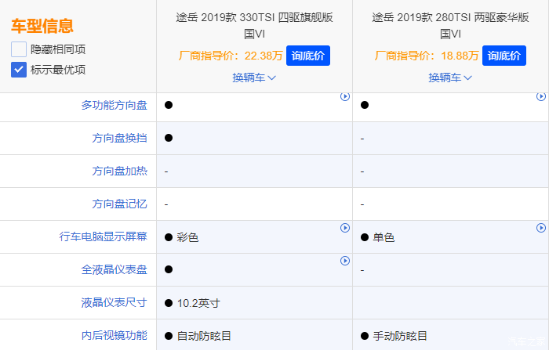Screen dimensions: 549x350
Task: Open 途岳 2019款 280TSI 两驱豪华版 title link
Action: [450, 26]
